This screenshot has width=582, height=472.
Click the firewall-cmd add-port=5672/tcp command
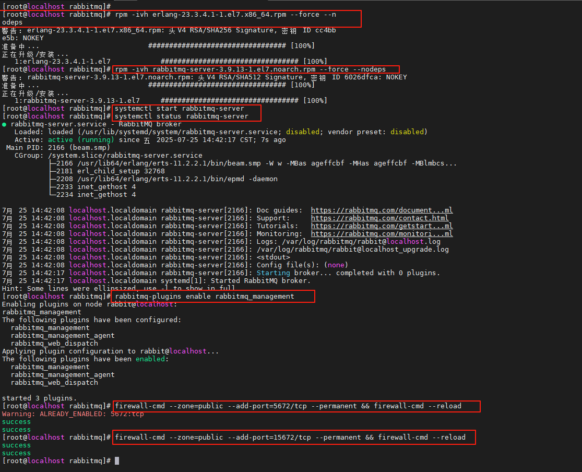click(288, 406)
